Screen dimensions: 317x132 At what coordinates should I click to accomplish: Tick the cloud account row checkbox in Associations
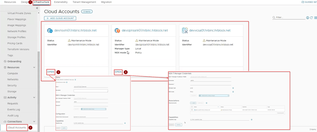pos(191,110)
